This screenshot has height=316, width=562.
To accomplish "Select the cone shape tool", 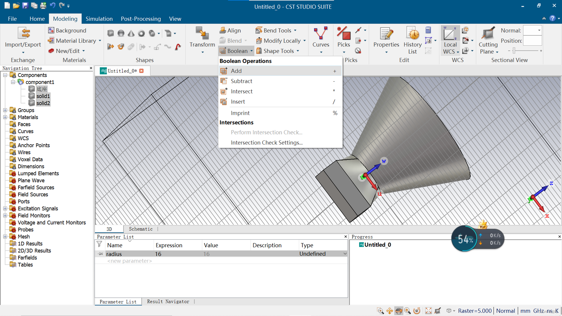I will coord(131,33).
